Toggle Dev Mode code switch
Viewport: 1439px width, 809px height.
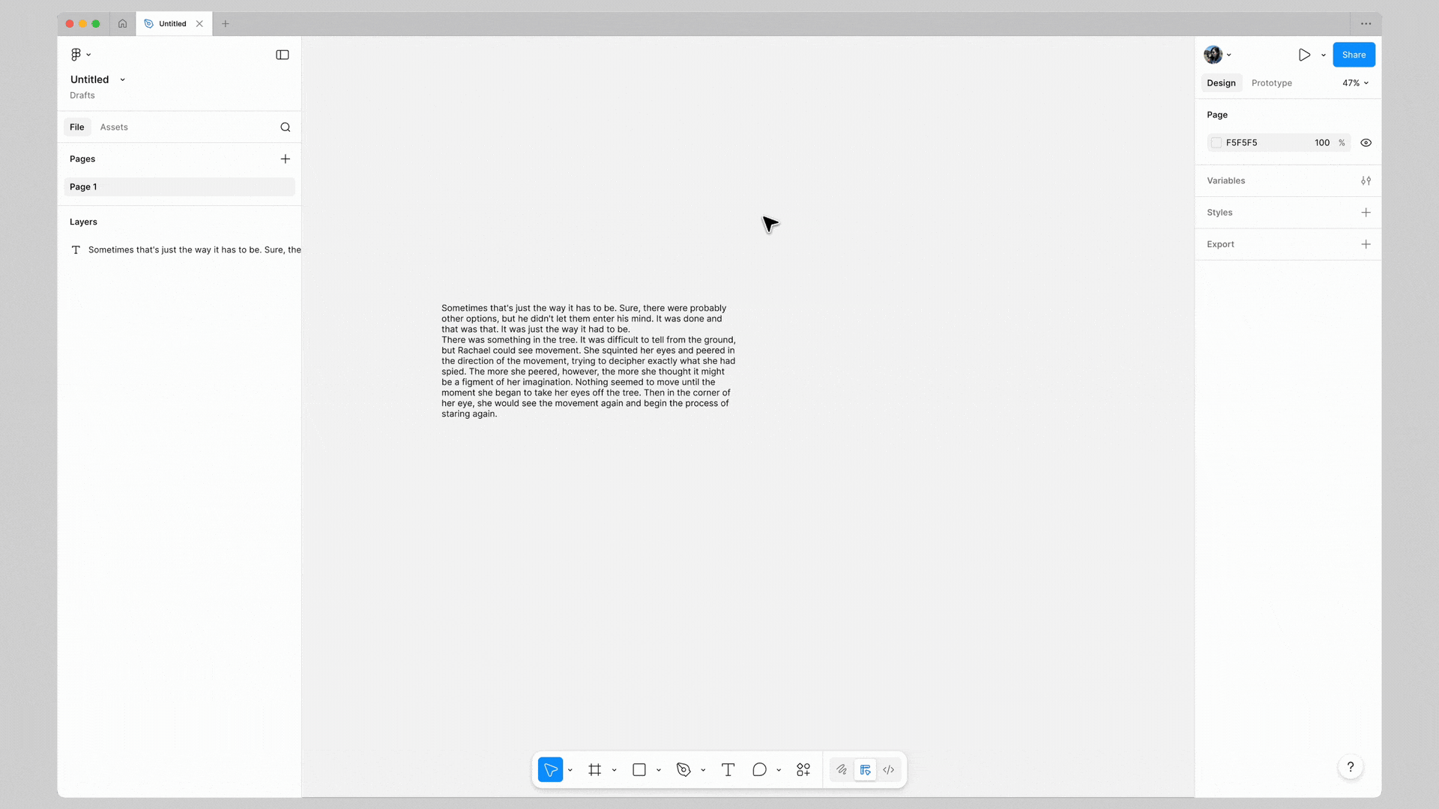tap(888, 769)
